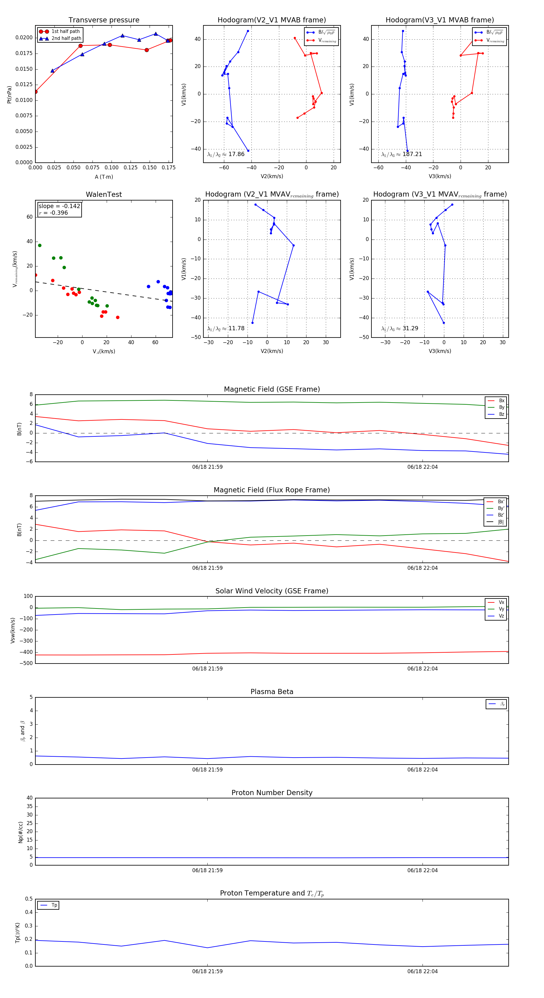Click 'Hodogram(V3_V1 MVAB frame)' title
Screen dimensions: 544x998
[440, 20]
